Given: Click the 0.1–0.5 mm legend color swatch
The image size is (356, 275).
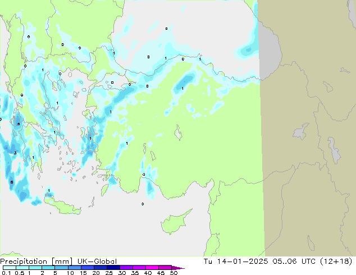Looking at the screenshot, I should (10, 268).
